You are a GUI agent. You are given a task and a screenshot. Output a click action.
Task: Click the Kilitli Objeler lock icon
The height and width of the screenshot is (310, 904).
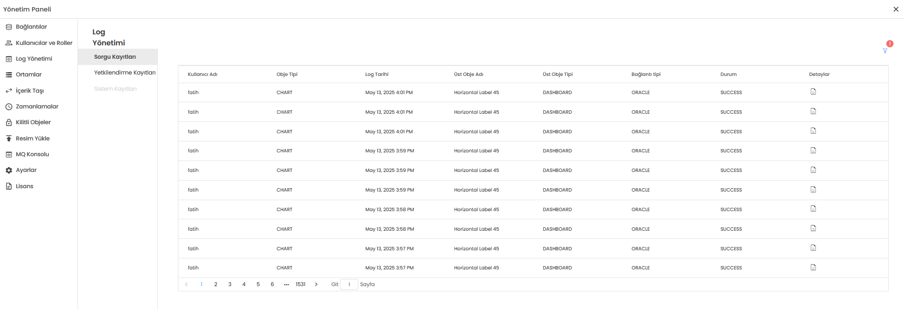tap(9, 123)
